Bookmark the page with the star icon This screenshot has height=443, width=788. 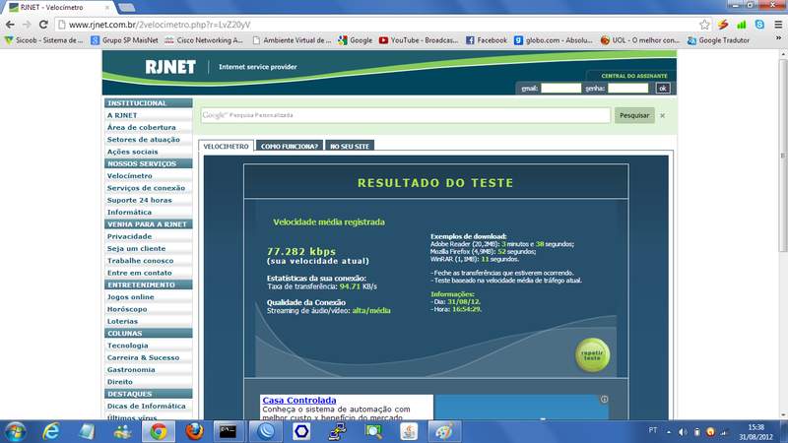tap(704, 24)
